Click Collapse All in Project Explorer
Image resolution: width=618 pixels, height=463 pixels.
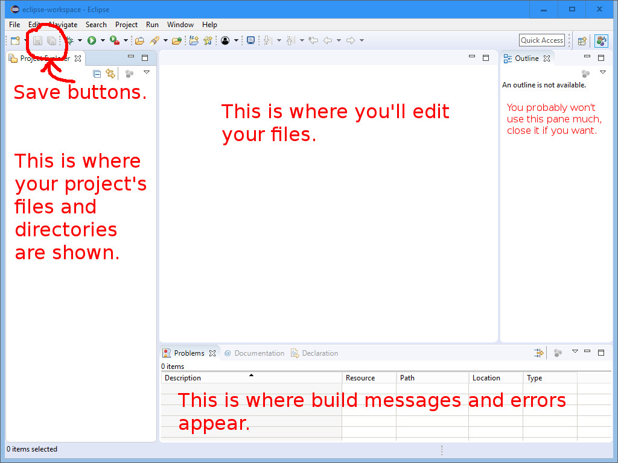[x=97, y=74]
